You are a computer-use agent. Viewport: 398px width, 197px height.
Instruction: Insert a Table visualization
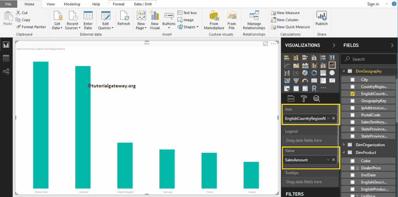tap(296, 89)
